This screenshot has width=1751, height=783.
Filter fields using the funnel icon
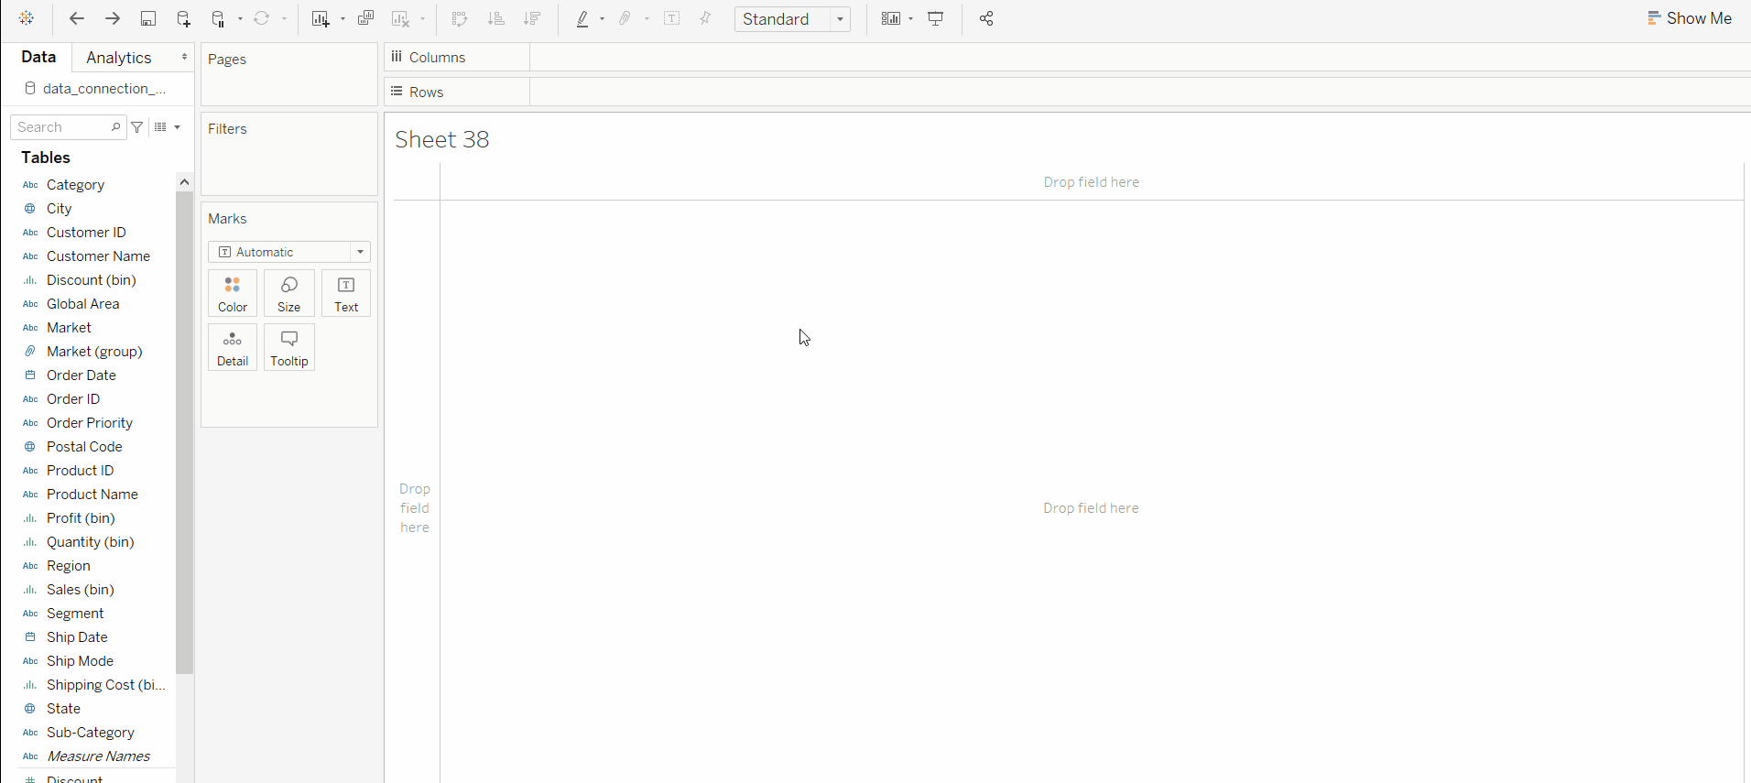[137, 127]
